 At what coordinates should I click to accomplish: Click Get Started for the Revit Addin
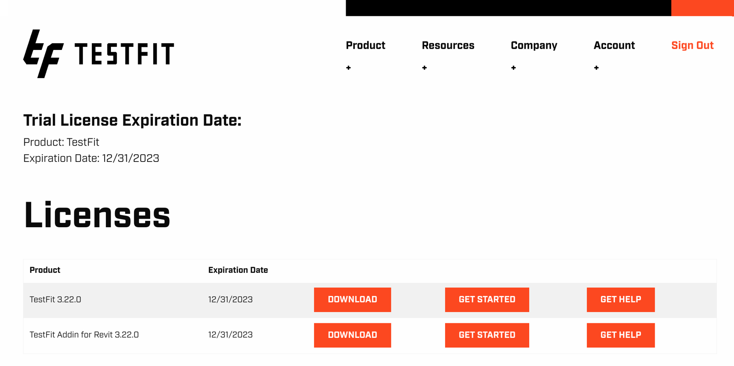[x=486, y=335]
